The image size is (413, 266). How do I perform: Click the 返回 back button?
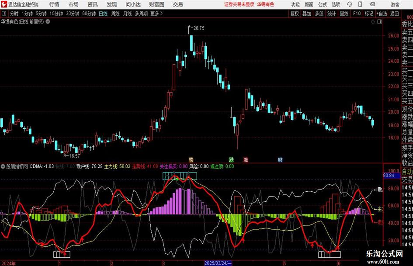(x=394, y=14)
